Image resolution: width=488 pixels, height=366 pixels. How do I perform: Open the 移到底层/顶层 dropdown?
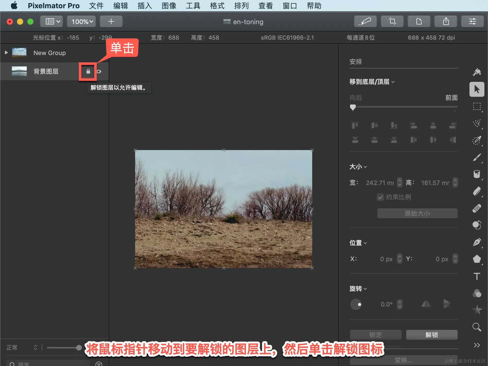[372, 82]
